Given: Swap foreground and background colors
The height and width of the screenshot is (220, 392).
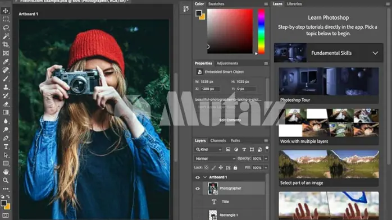Looking at the screenshot, I should click(x=8, y=196).
